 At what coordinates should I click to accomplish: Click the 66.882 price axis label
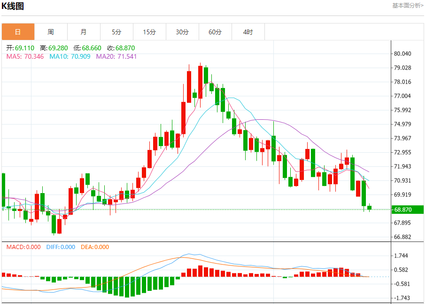tap(403, 237)
